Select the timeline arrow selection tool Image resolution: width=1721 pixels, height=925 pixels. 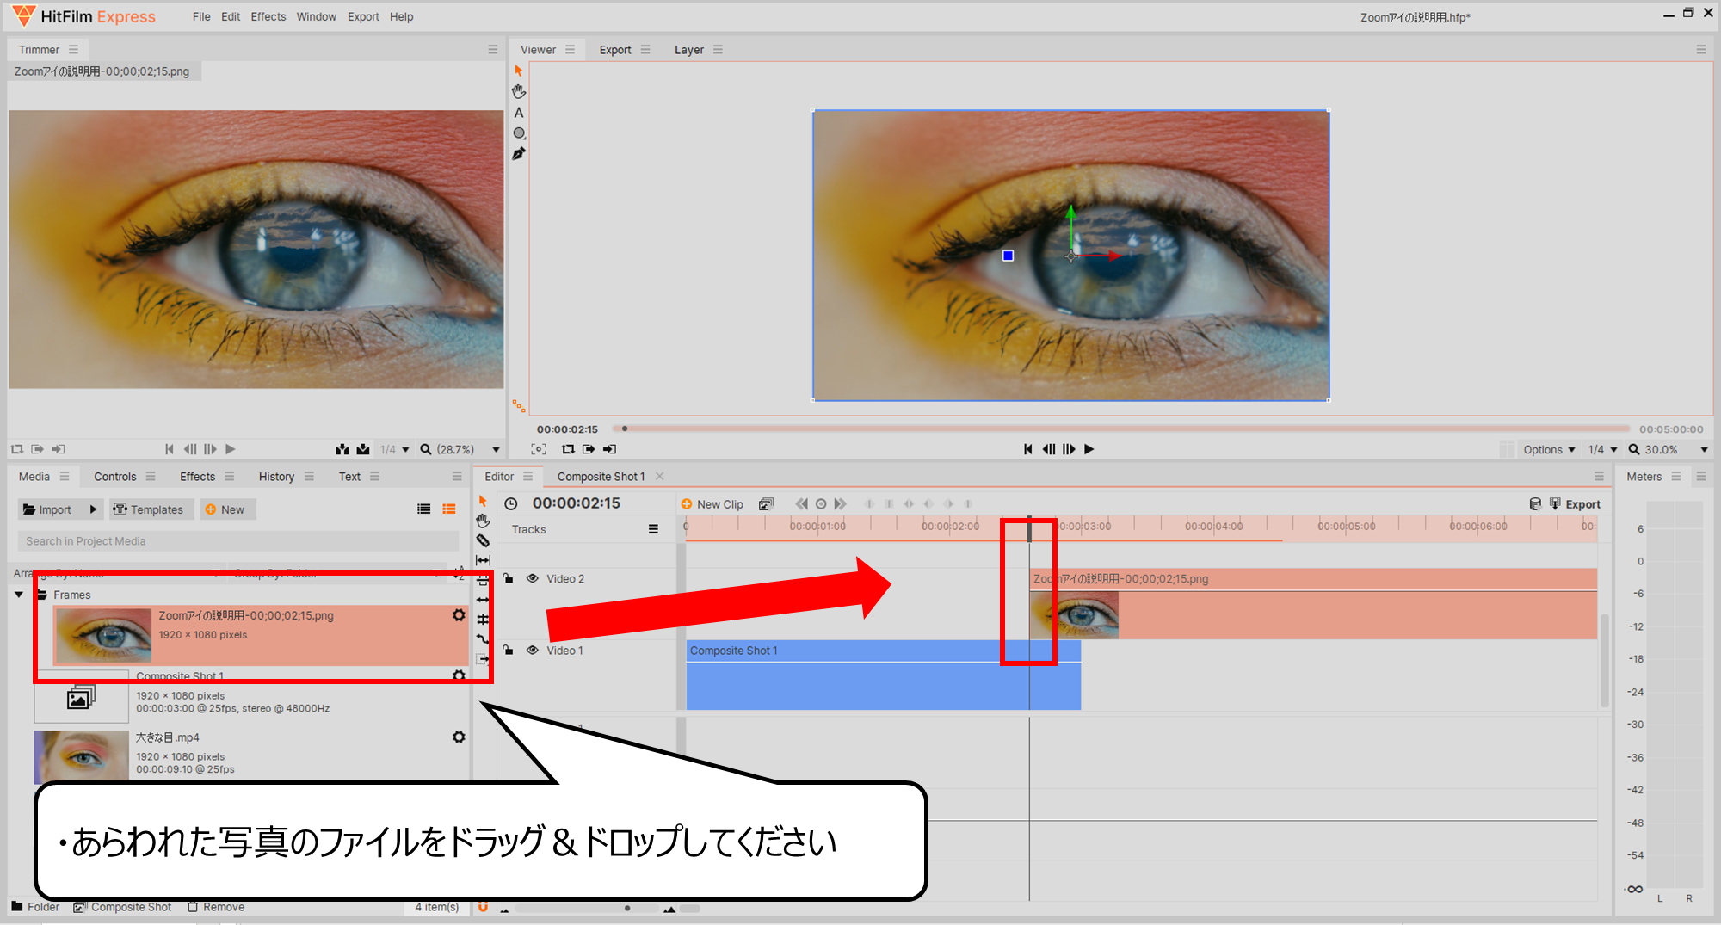click(x=483, y=501)
